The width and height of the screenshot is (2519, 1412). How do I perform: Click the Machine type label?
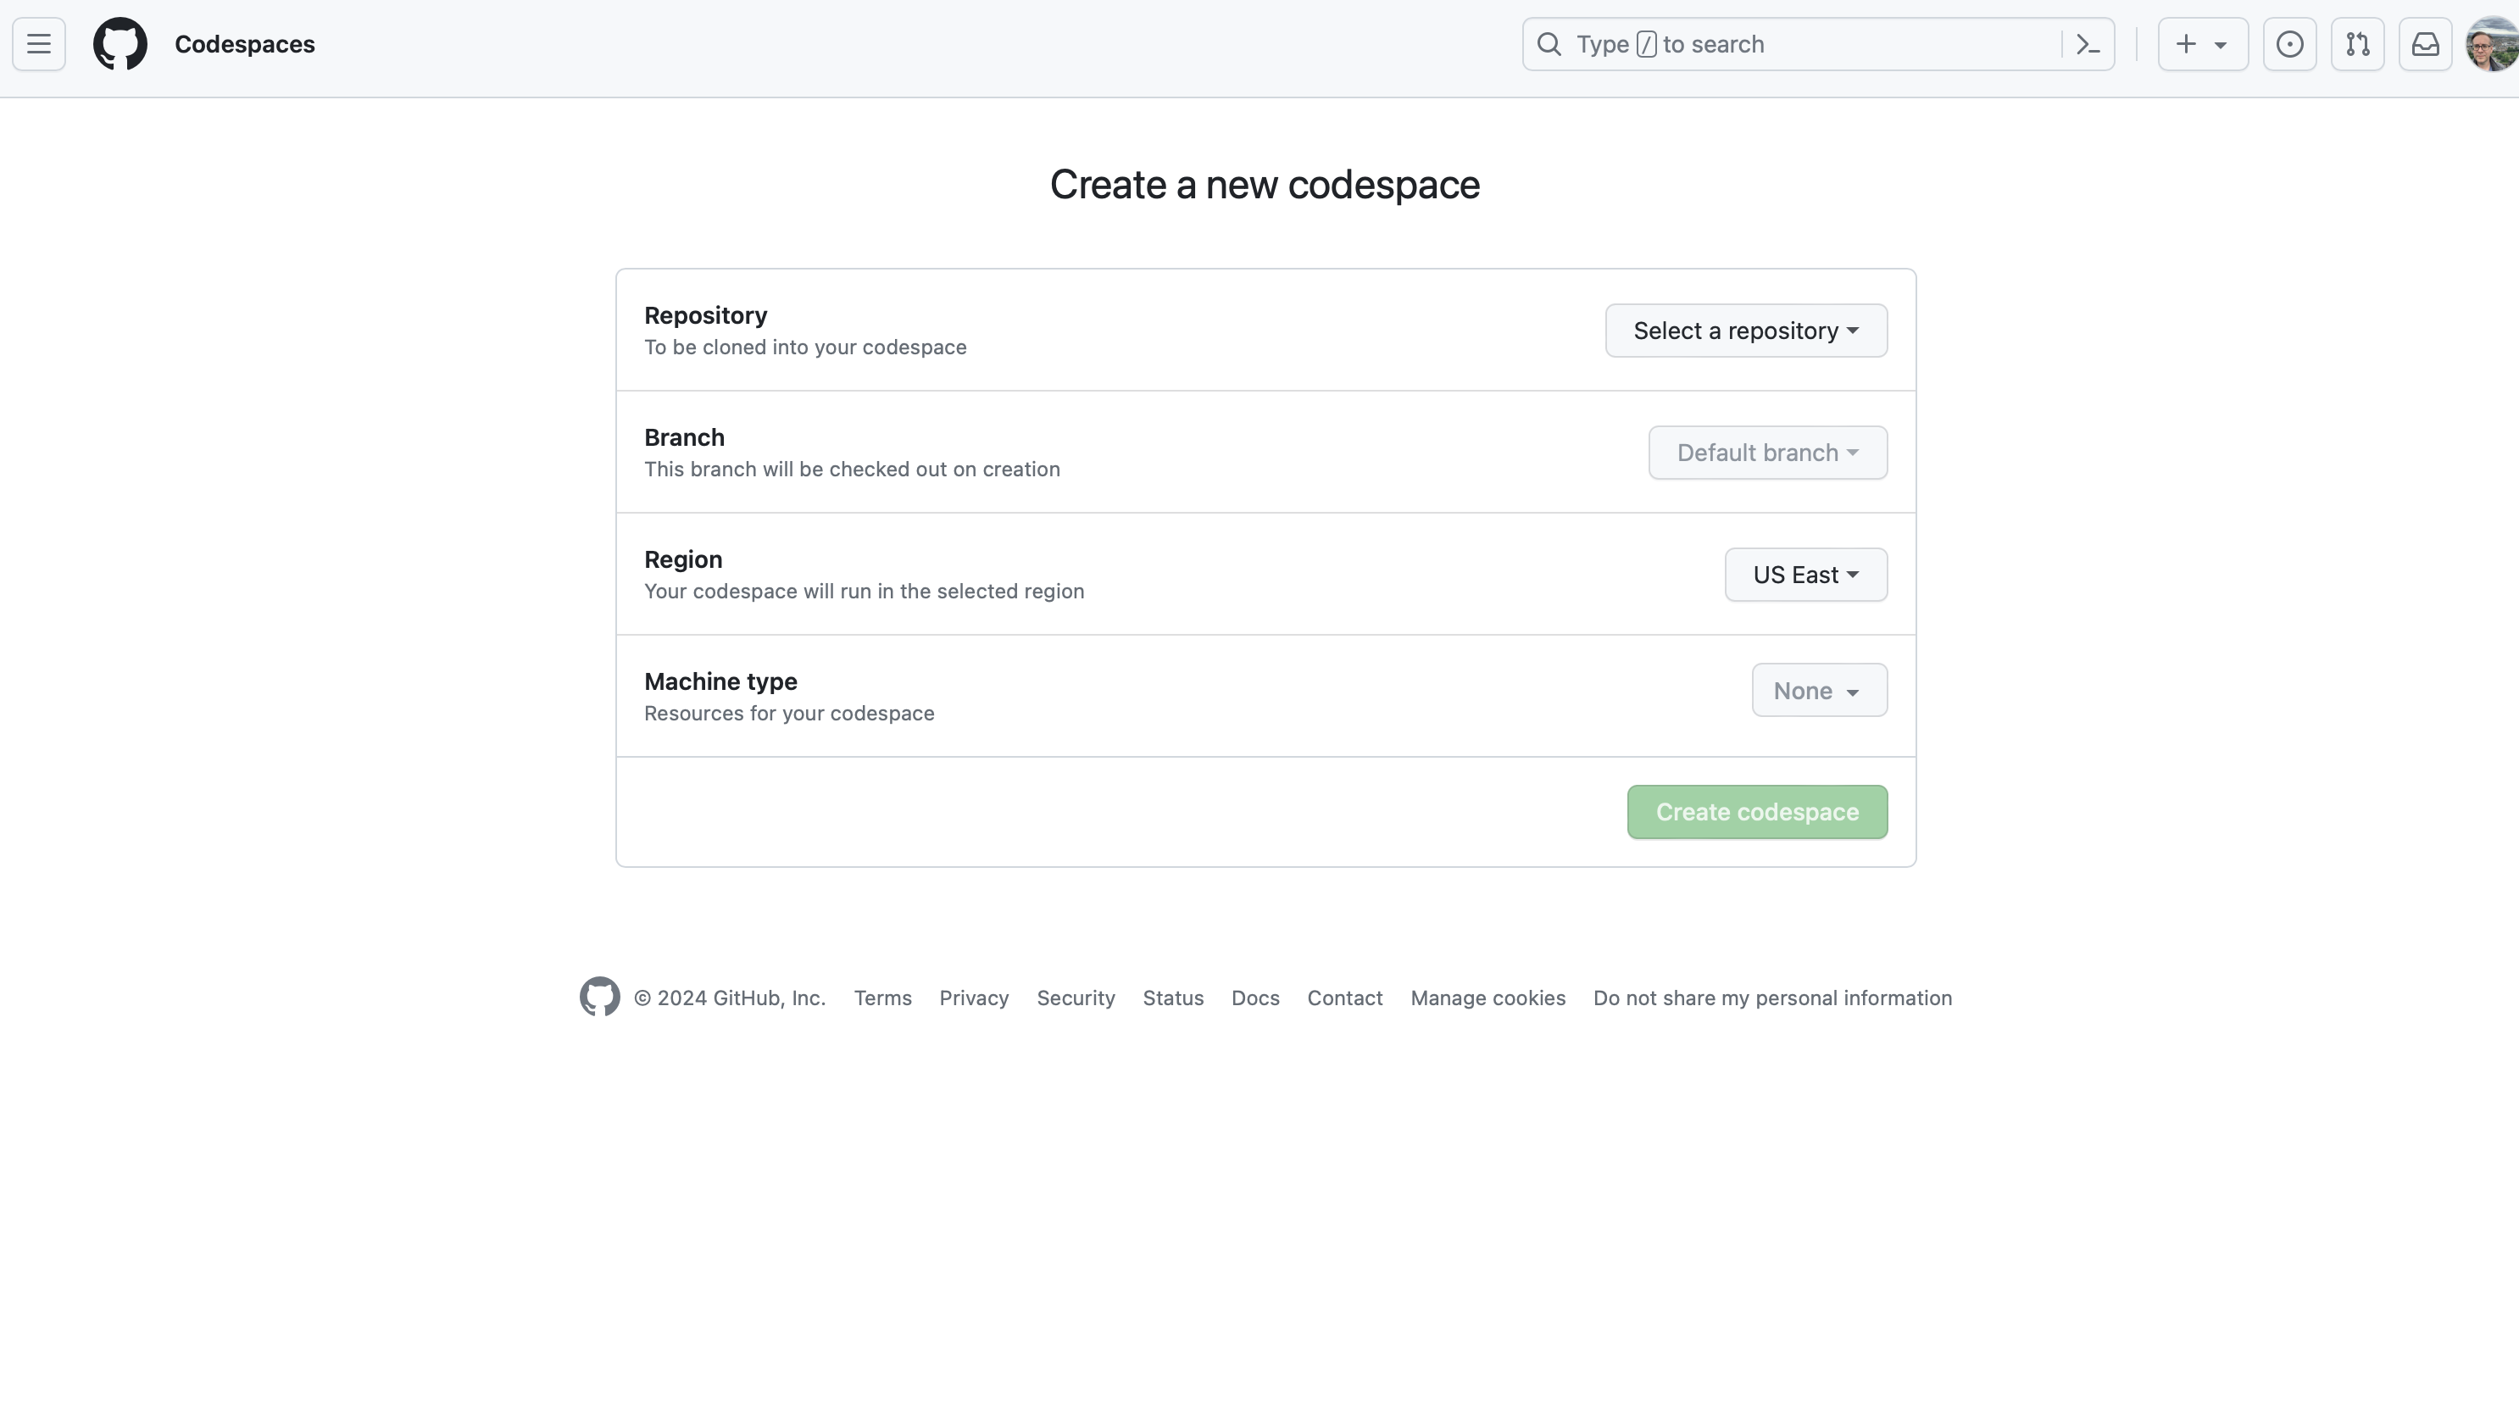(720, 681)
